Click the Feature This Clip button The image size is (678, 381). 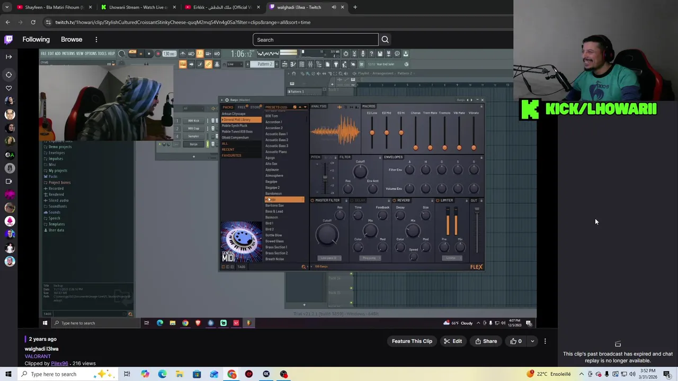pyautogui.click(x=412, y=341)
